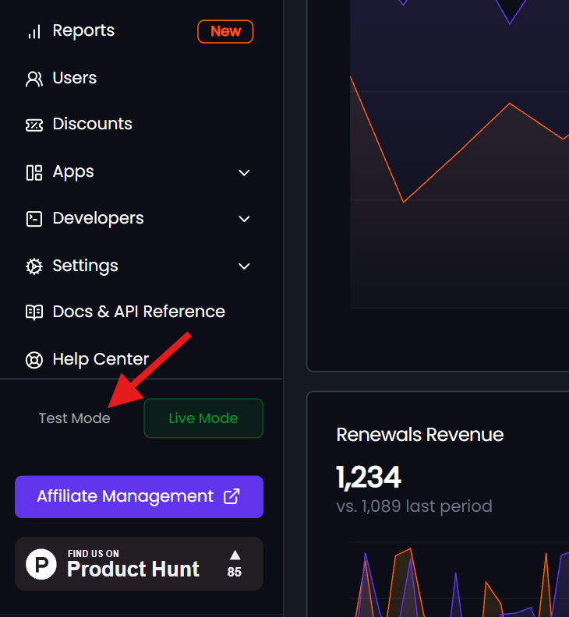
Task: Click the Help Center lifebuoy icon
Action: [34, 360]
